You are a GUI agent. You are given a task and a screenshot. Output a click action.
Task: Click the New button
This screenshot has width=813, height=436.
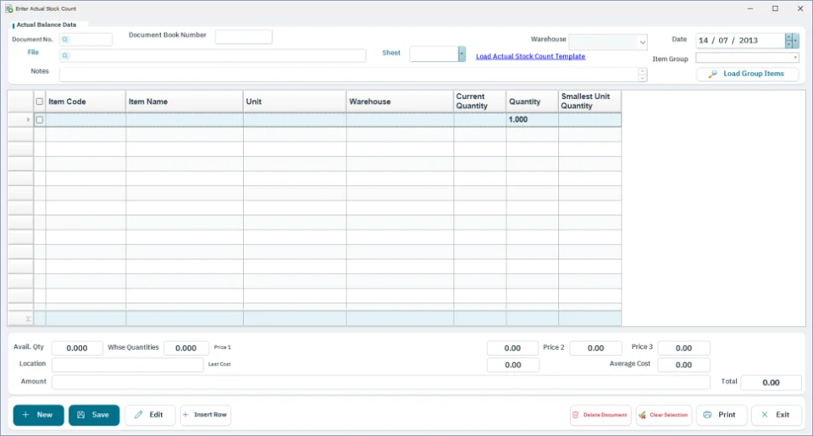[x=38, y=415]
